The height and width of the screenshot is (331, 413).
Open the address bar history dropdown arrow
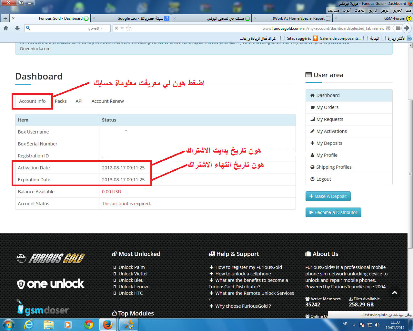pos(122,28)
